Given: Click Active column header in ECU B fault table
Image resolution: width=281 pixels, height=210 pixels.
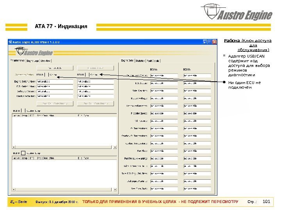Looking at the screenshot, I should coord(17,158).
